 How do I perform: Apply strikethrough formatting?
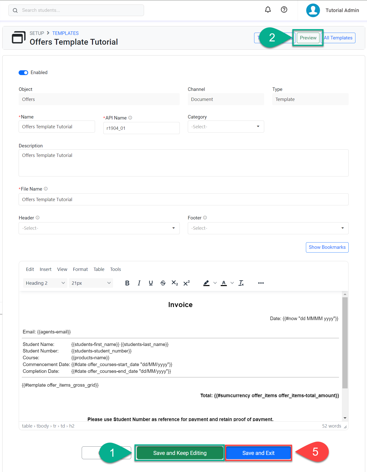[163, 283]
